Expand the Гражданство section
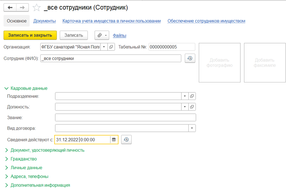 21,159
